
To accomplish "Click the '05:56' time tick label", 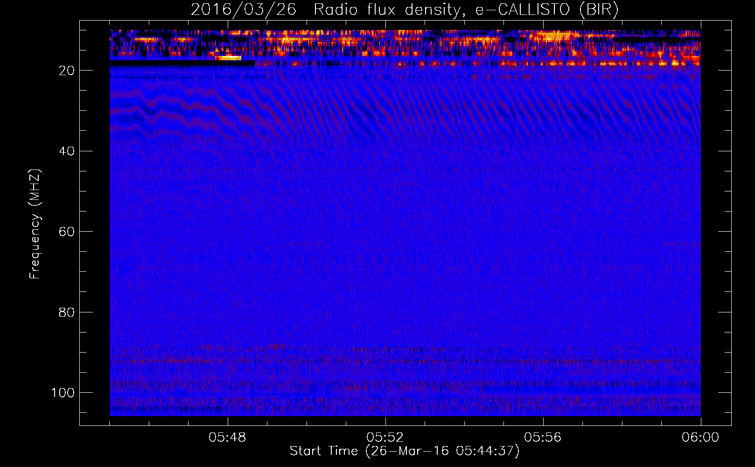I will (x=543, y=438).
